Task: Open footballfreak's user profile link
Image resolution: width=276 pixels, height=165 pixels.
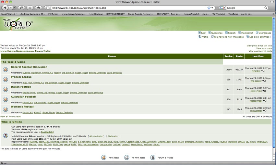Action: [256, 101]
